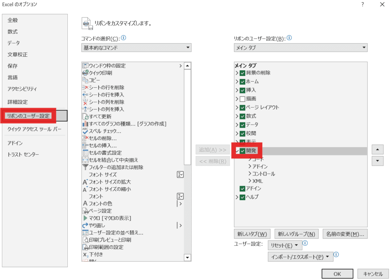Select the スペル チェック icon

pyautogui.click(x=85, y=131)
